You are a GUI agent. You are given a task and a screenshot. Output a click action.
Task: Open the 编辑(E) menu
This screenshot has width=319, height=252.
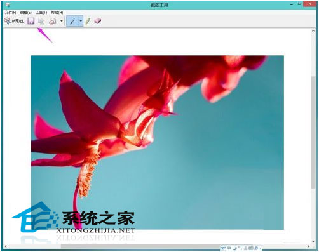25,13
